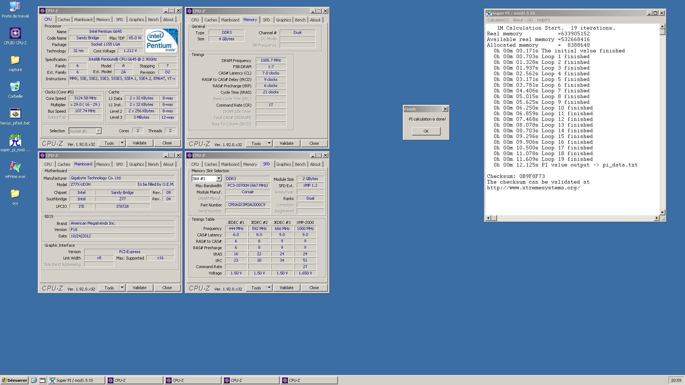The image size is (685, 385).
Task: Launch wPrime.exe desktop icon
Action: 15,170
